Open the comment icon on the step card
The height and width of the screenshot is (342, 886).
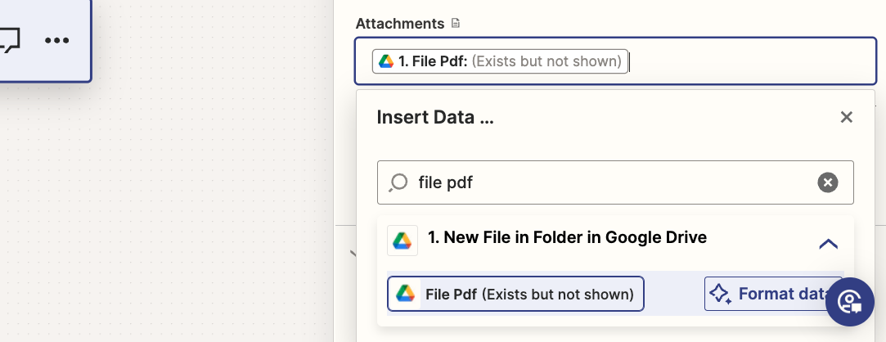[x=9, y=41]
